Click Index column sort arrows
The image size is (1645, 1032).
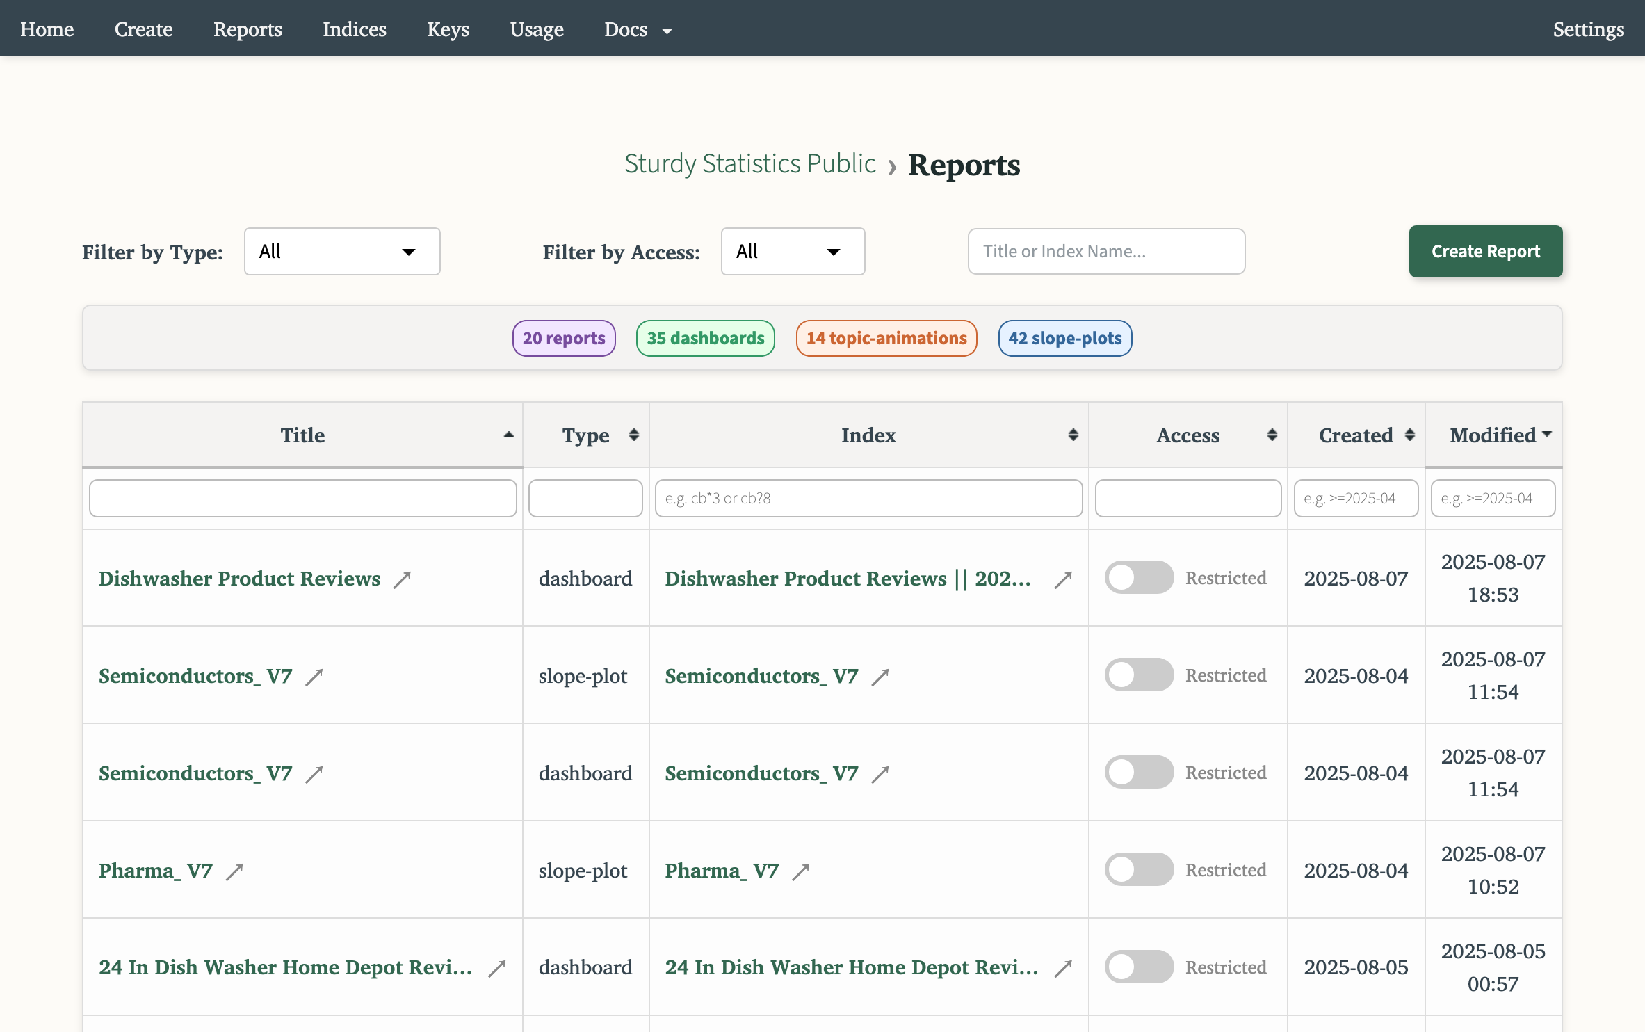pos(1073,435)
